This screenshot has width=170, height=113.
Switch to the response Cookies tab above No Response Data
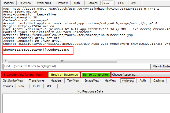8,86
